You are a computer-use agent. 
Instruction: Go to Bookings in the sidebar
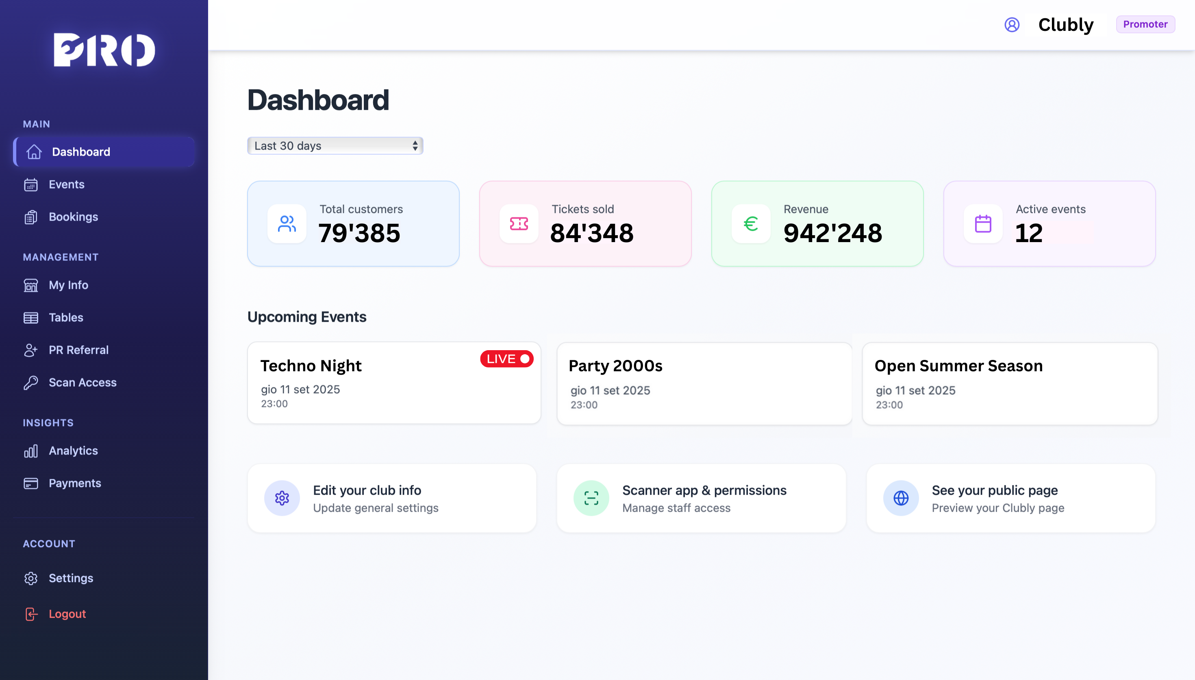pyautogui.click(x=73, y=217)
